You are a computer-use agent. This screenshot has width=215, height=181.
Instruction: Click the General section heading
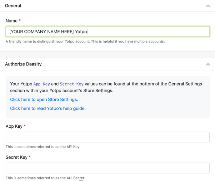click(13, 6)
